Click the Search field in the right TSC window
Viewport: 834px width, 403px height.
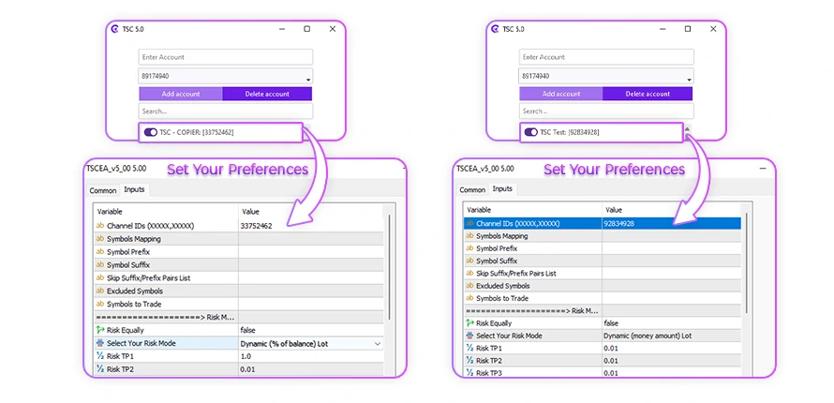tap(604, 111)
